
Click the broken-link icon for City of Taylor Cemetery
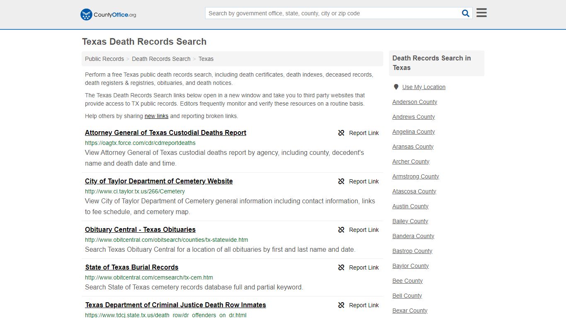click(341, 181)
